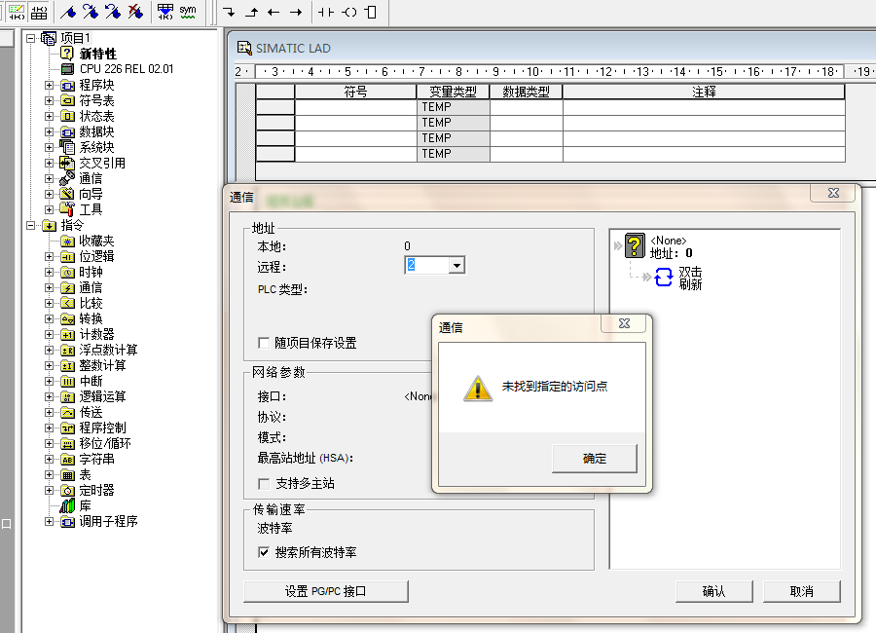876x633 pixels.
Task: Toggle 支持多主站 checkbox
Action: point(264,484)
